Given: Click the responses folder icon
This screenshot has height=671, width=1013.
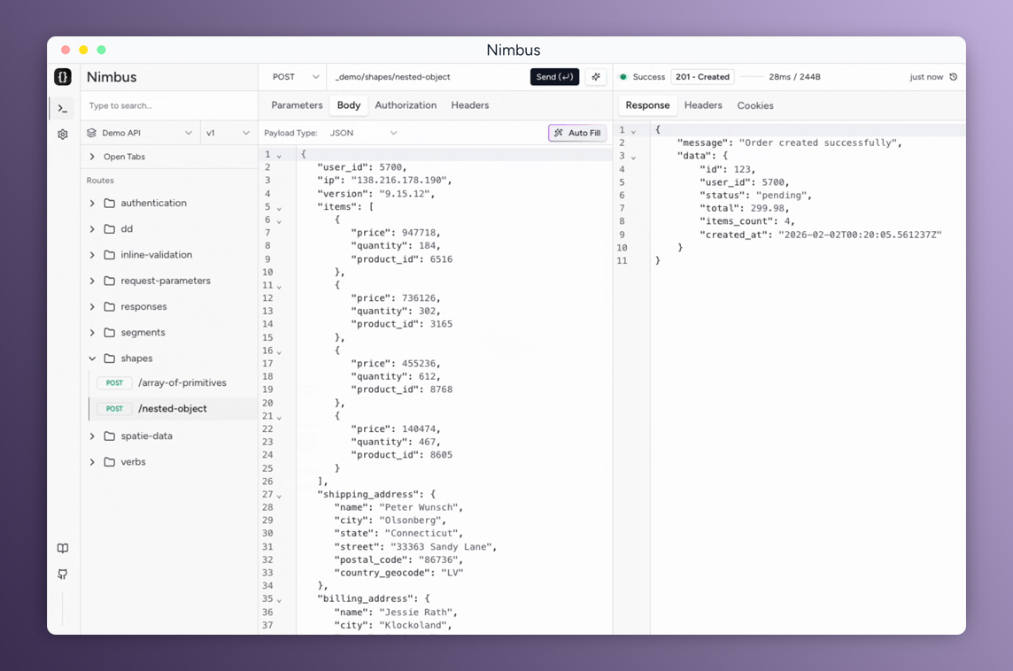Looking at the screenshot, I should (110, 306).
